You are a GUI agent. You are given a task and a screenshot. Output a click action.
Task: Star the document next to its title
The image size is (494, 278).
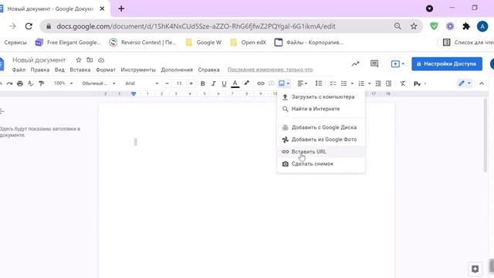(x=79, y=60)
